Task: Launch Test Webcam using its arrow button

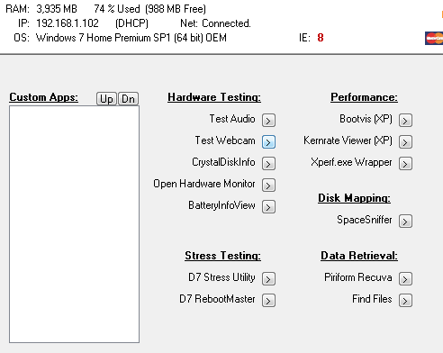Action: point(268,142)
